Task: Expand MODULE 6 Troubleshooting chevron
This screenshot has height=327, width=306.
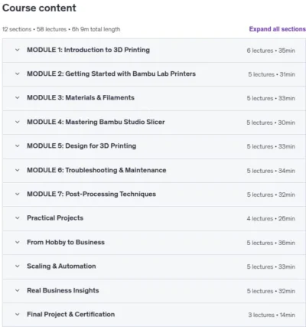Action: (17, 170)
